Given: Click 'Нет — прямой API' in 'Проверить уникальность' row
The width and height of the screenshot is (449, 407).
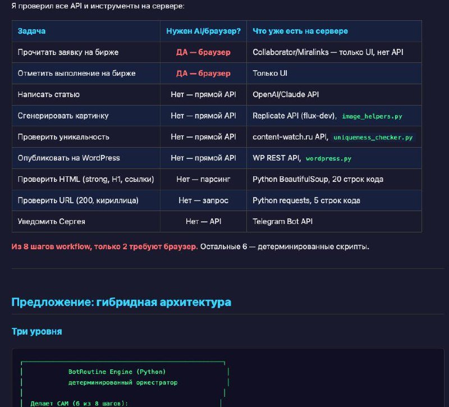Looking at the screenshot, I should [203, 137].
